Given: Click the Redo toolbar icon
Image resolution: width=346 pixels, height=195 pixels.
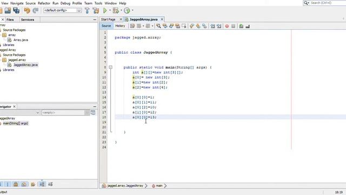Looking at the screenshot, I should [35, 10].
